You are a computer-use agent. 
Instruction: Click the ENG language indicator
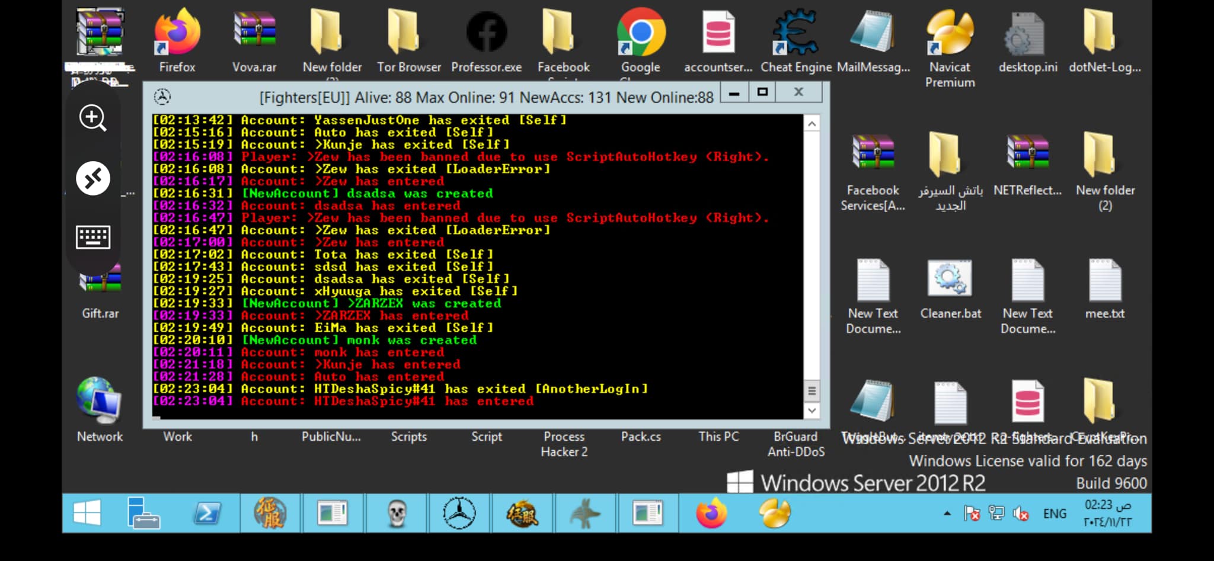point(1055,514)
